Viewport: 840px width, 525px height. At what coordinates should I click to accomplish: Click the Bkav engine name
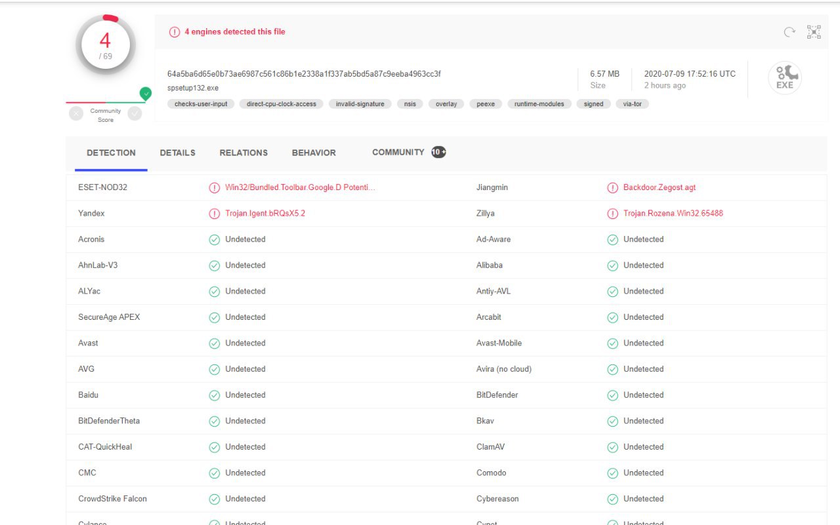tap(486, 421)
